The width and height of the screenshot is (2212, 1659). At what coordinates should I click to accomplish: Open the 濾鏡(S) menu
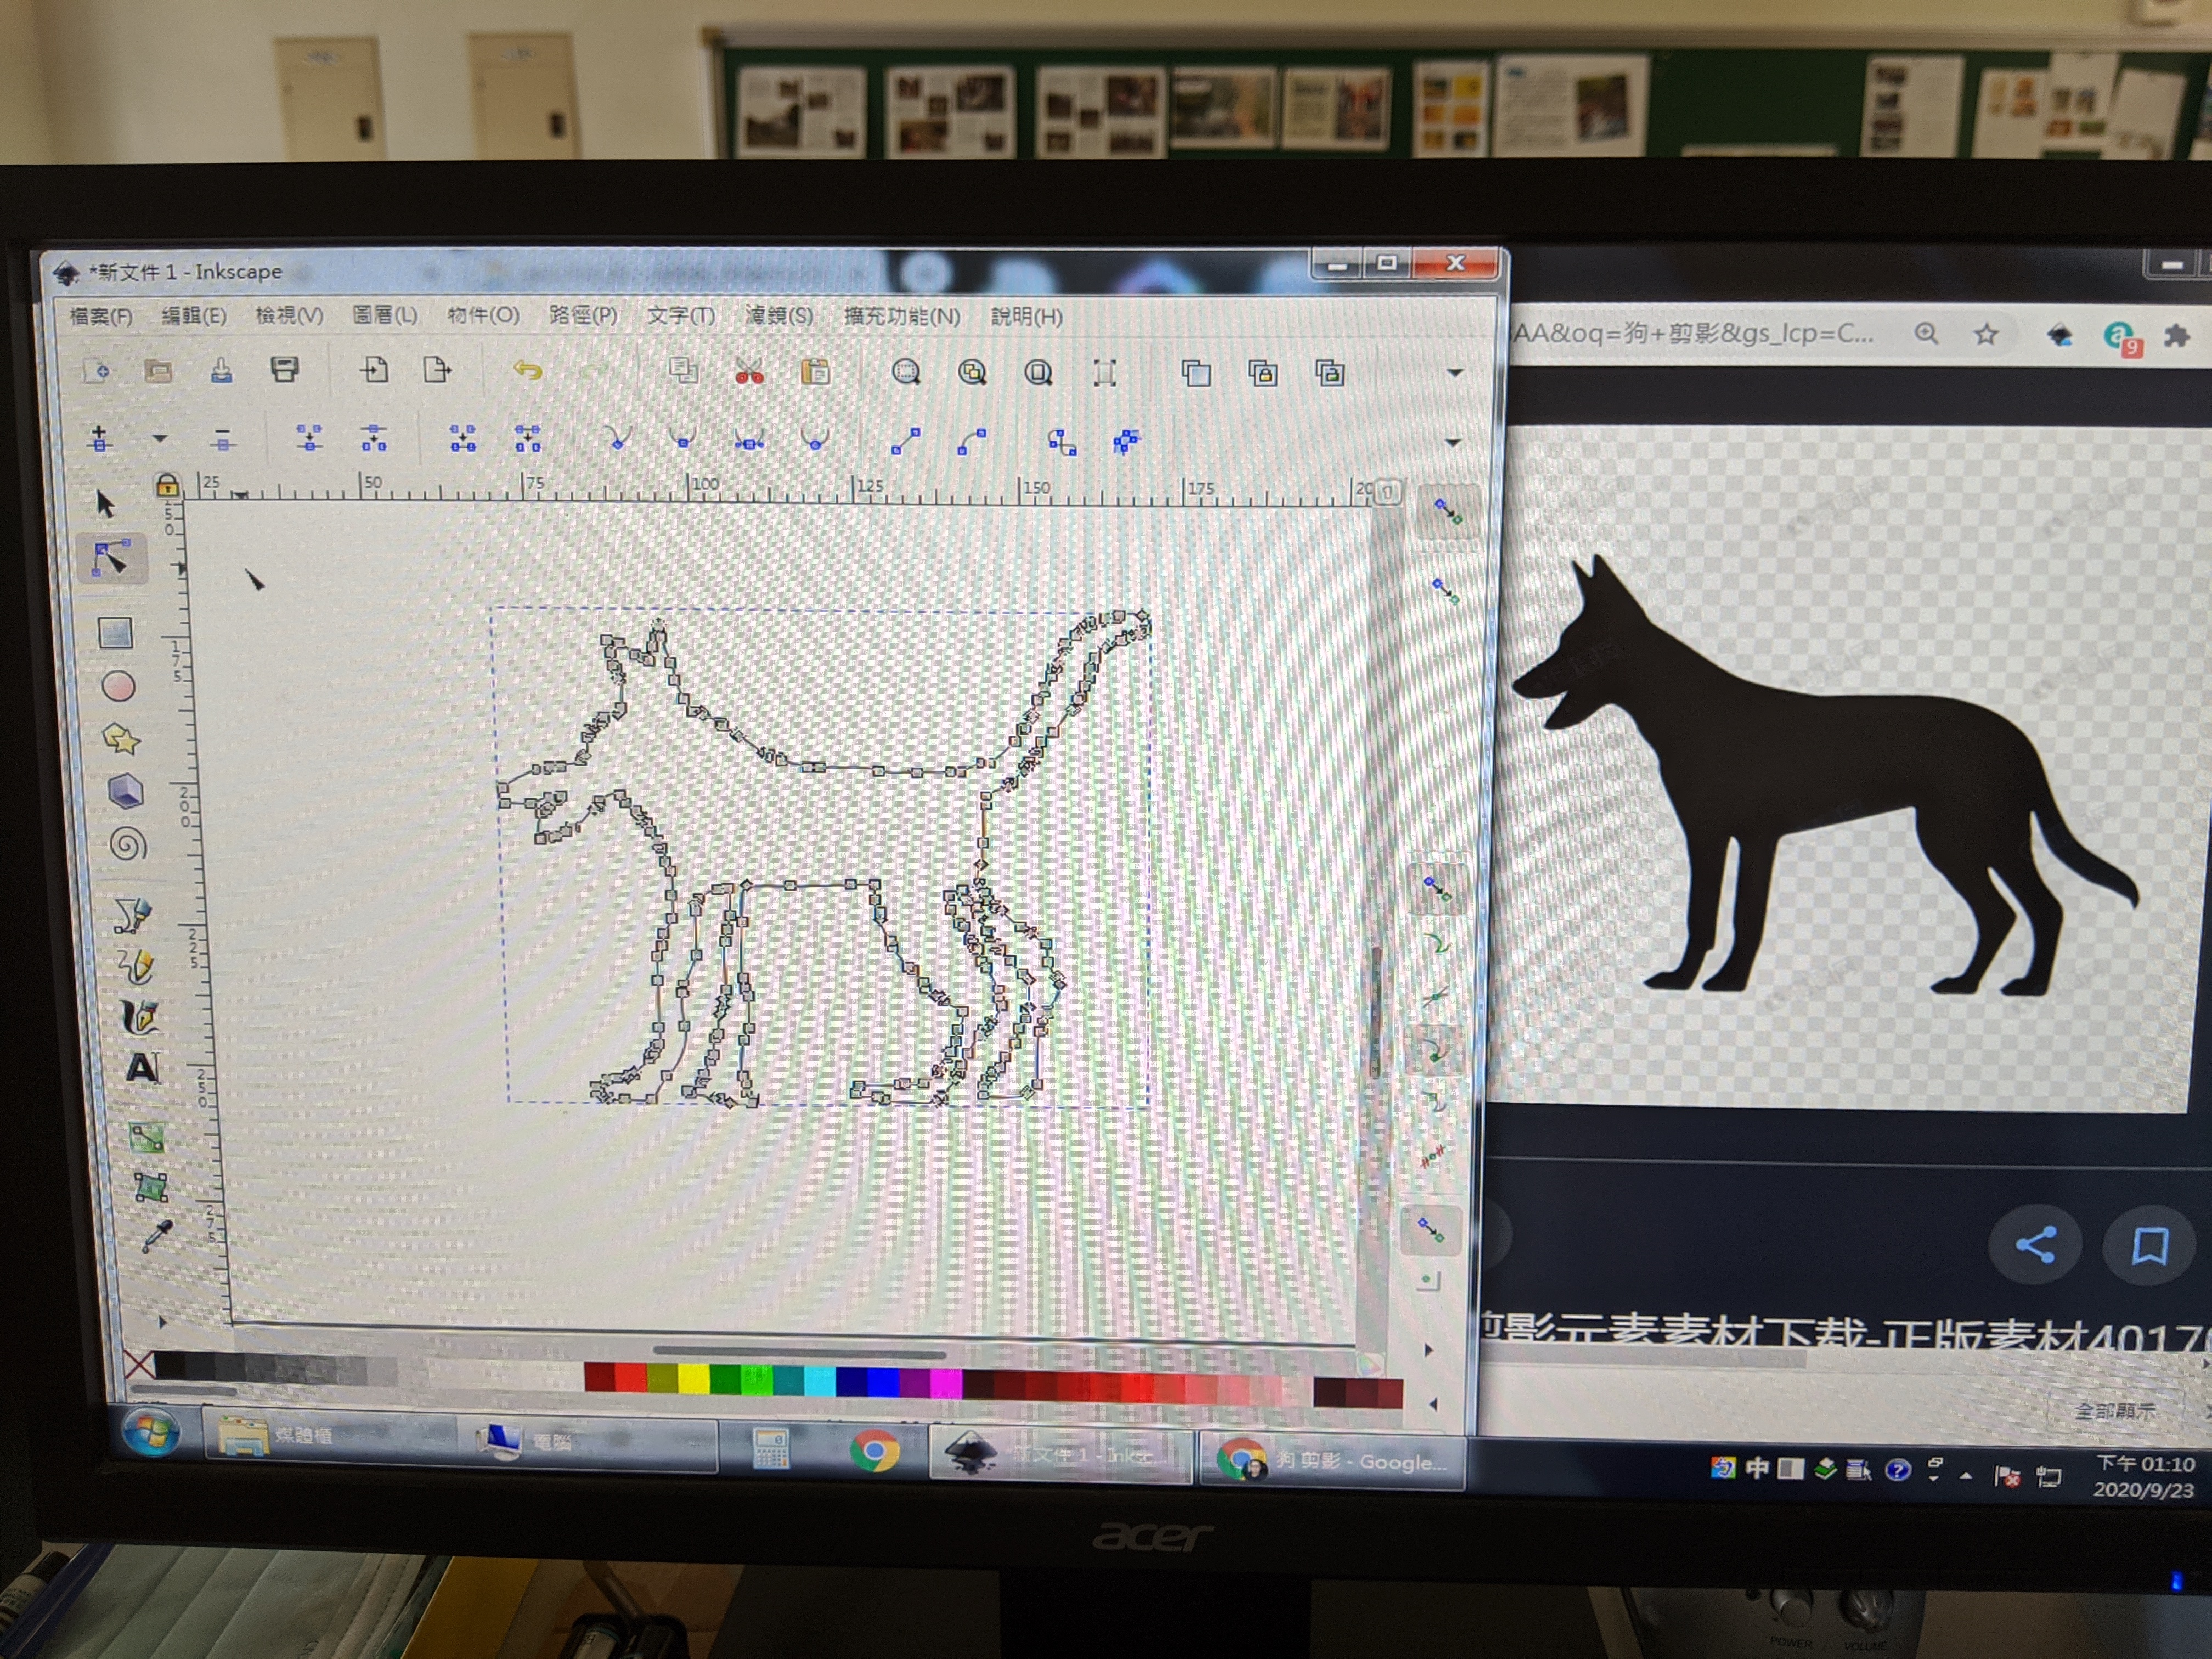pyautogui.click(x=779, y=316)
